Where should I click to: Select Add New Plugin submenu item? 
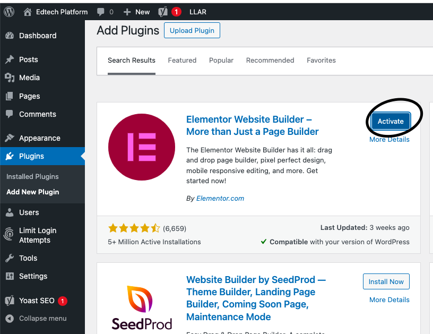[x=33, y=192]
